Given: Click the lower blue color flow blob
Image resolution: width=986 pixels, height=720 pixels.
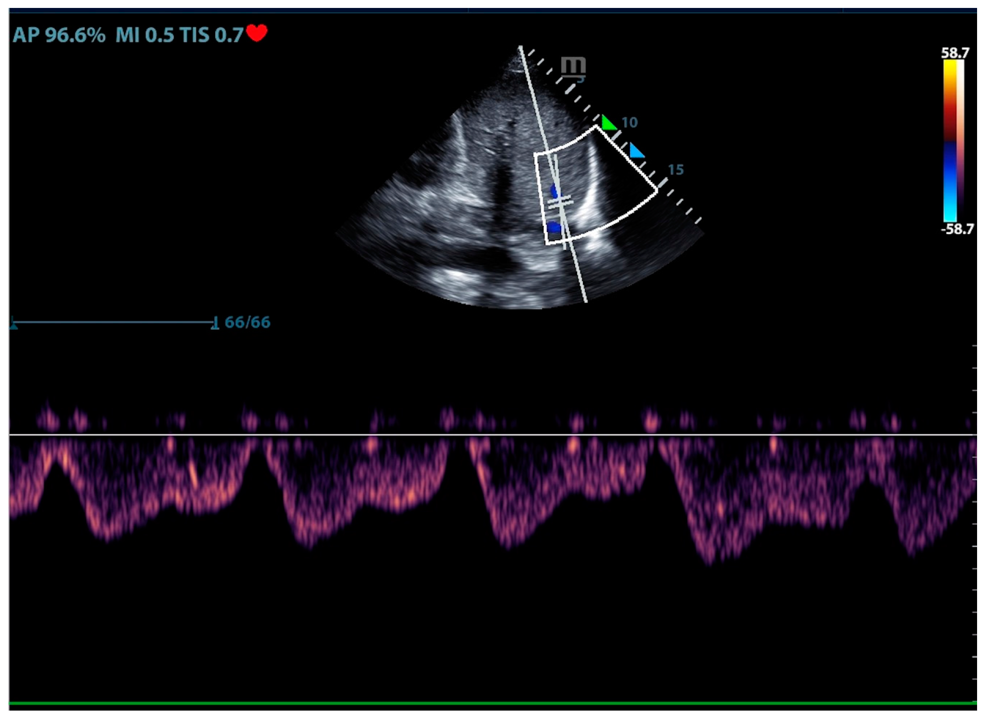Looking at the screenshot, I should coord(554,228).
